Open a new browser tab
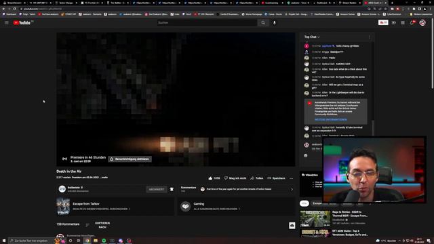Screen dimensions: 434x244 click(x=392, y=3)
